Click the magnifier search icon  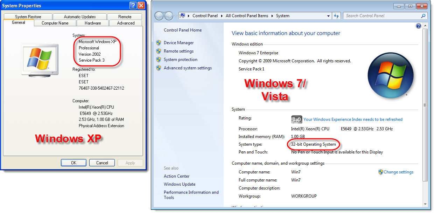[x=423, y=16]
